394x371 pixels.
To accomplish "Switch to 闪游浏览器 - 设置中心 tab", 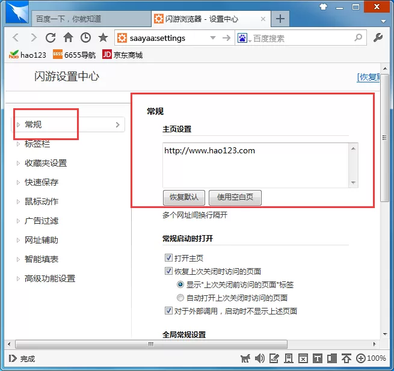I will (x=211, y=19).
